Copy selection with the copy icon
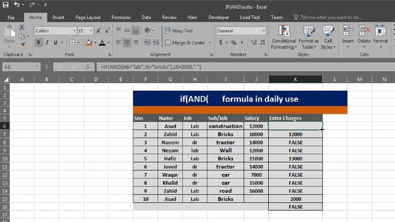Screen dimensions: 395x222 coord(22,36)
